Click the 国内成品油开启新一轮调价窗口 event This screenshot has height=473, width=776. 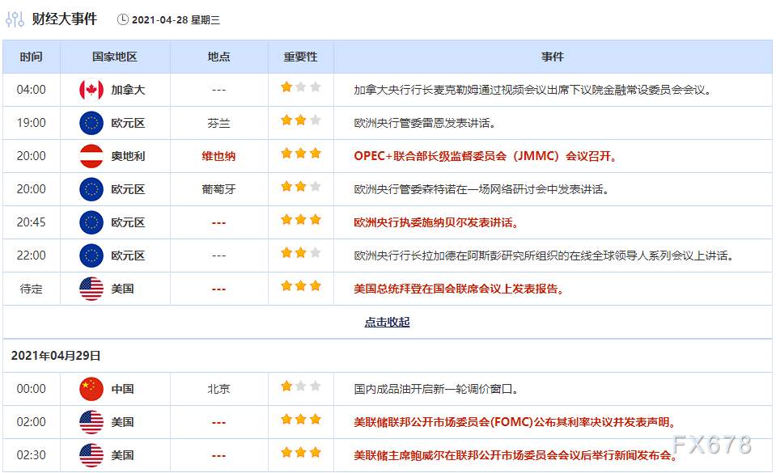point(436,390)
